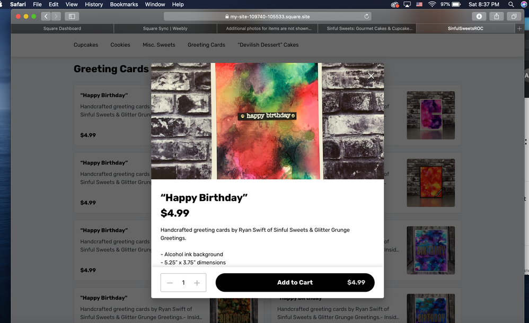The height and width of the screenshot is (323, 529).
Task: Close the product quick view popup
Action: click(371, 76)
